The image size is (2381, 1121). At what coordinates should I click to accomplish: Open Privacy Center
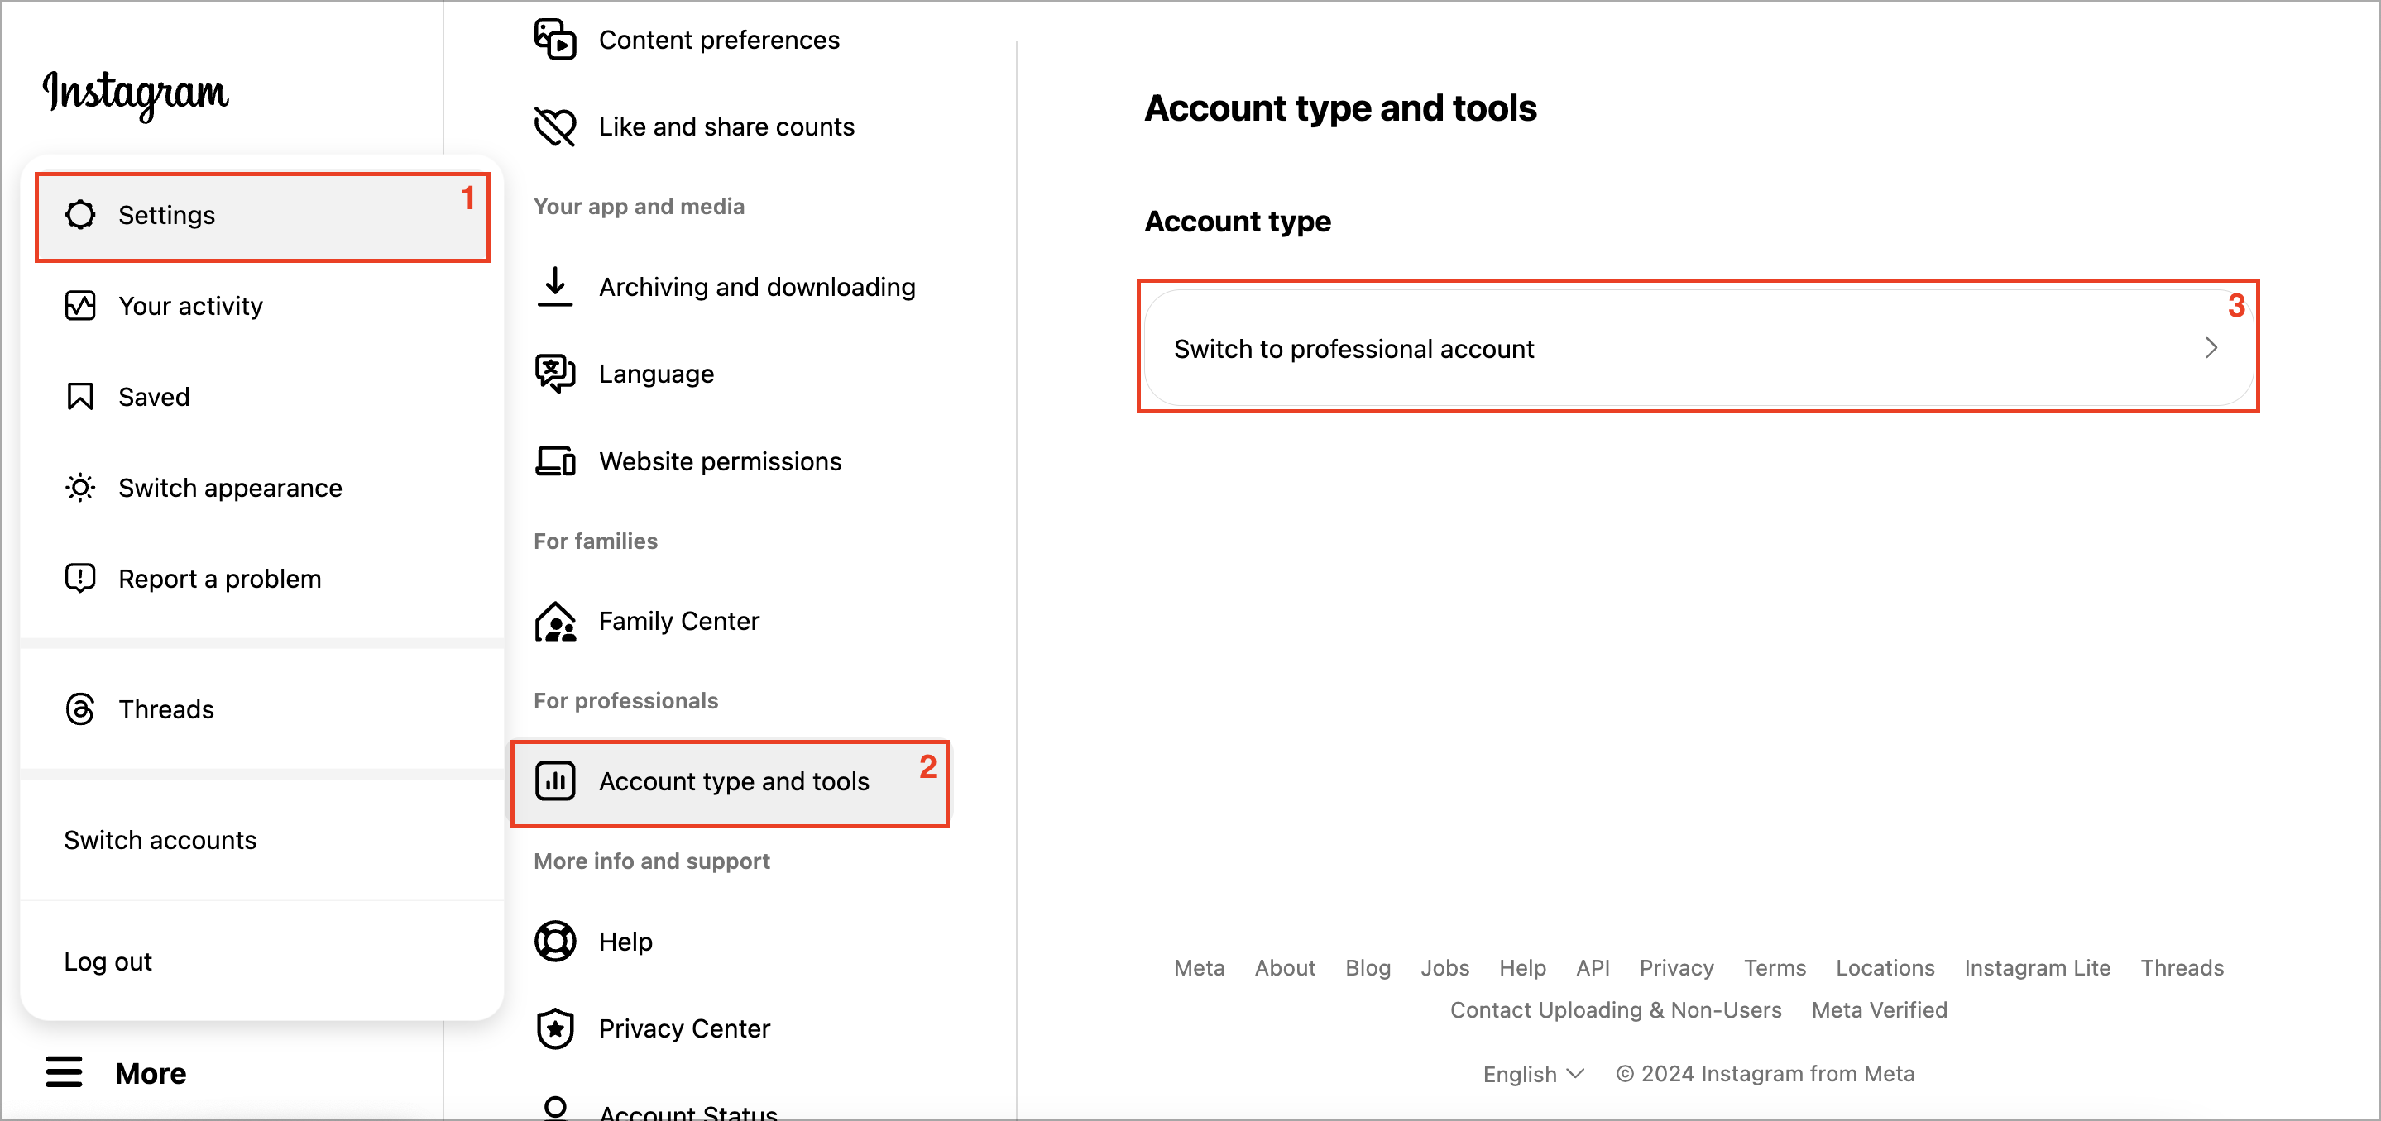coord(731,1028)
